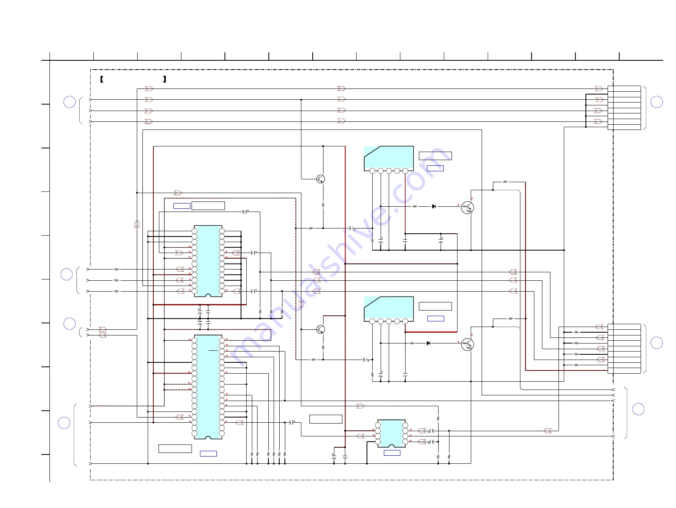
Task: Click the blue label box below the eight-pin IC
Action: (x=392, y=453)
